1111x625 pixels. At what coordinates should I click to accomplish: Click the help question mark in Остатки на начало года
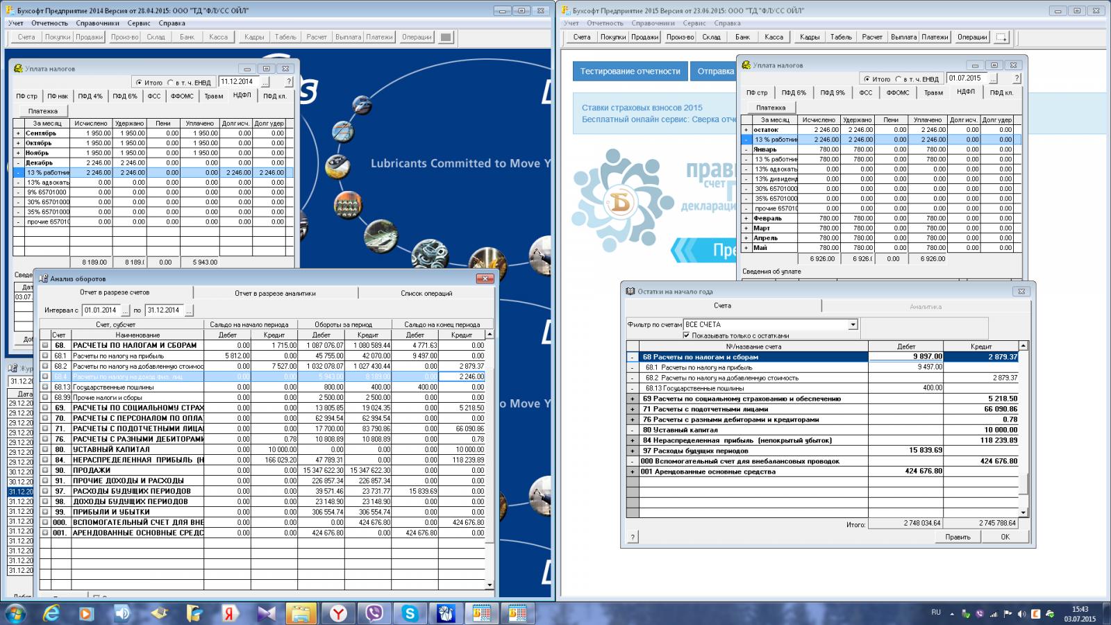pos(633,537)
